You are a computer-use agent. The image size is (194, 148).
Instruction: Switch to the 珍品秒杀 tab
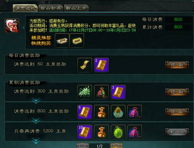tap(51, 8)
